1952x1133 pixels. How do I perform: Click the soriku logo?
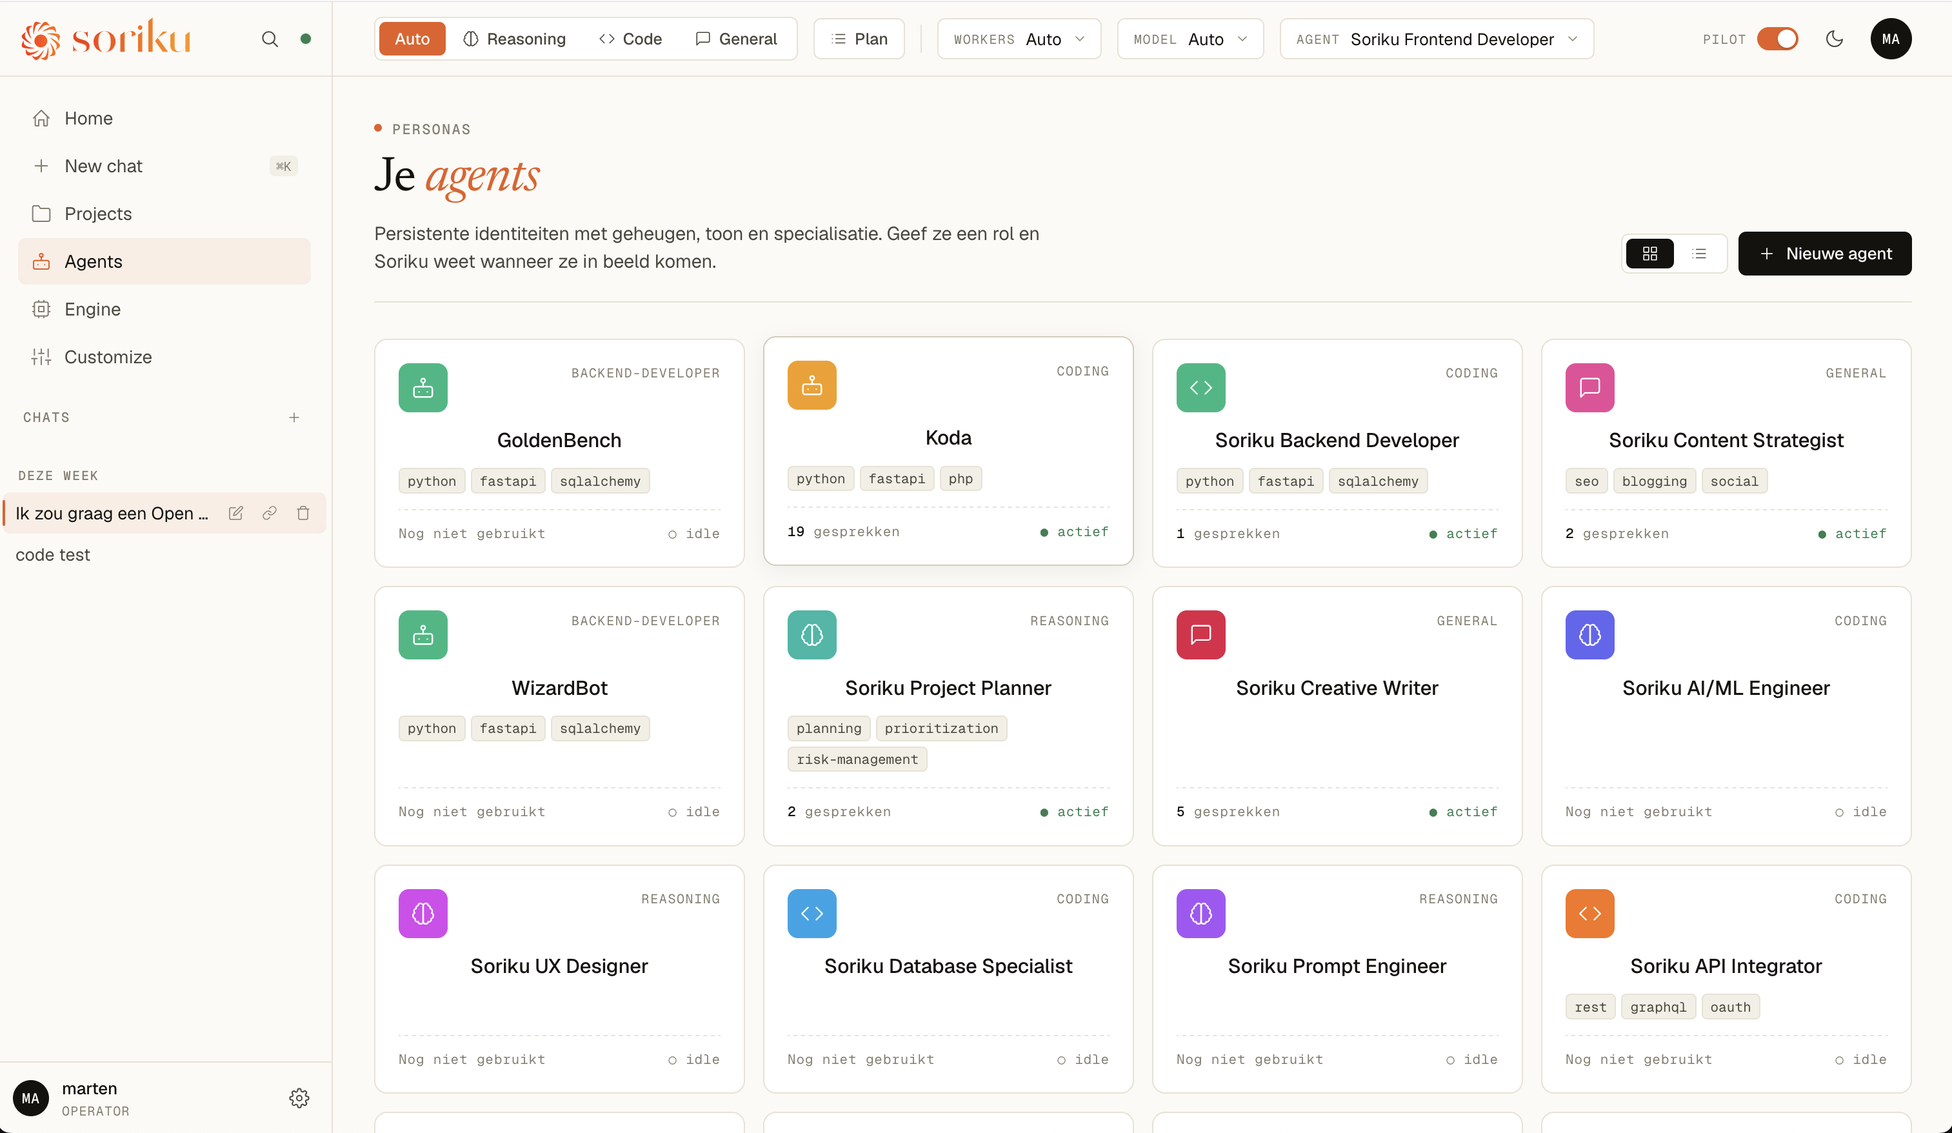pos(106,38)
